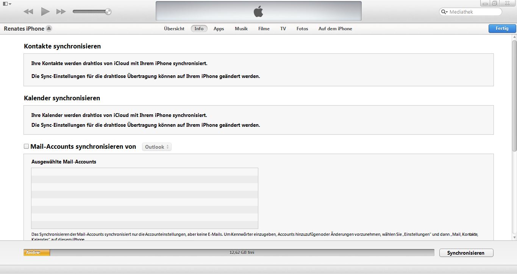This screenshot has height=274, width=517.
Task: Click the Kontakte synchronisieren heading
Action: pyautogui.click(x=62, y=47)
